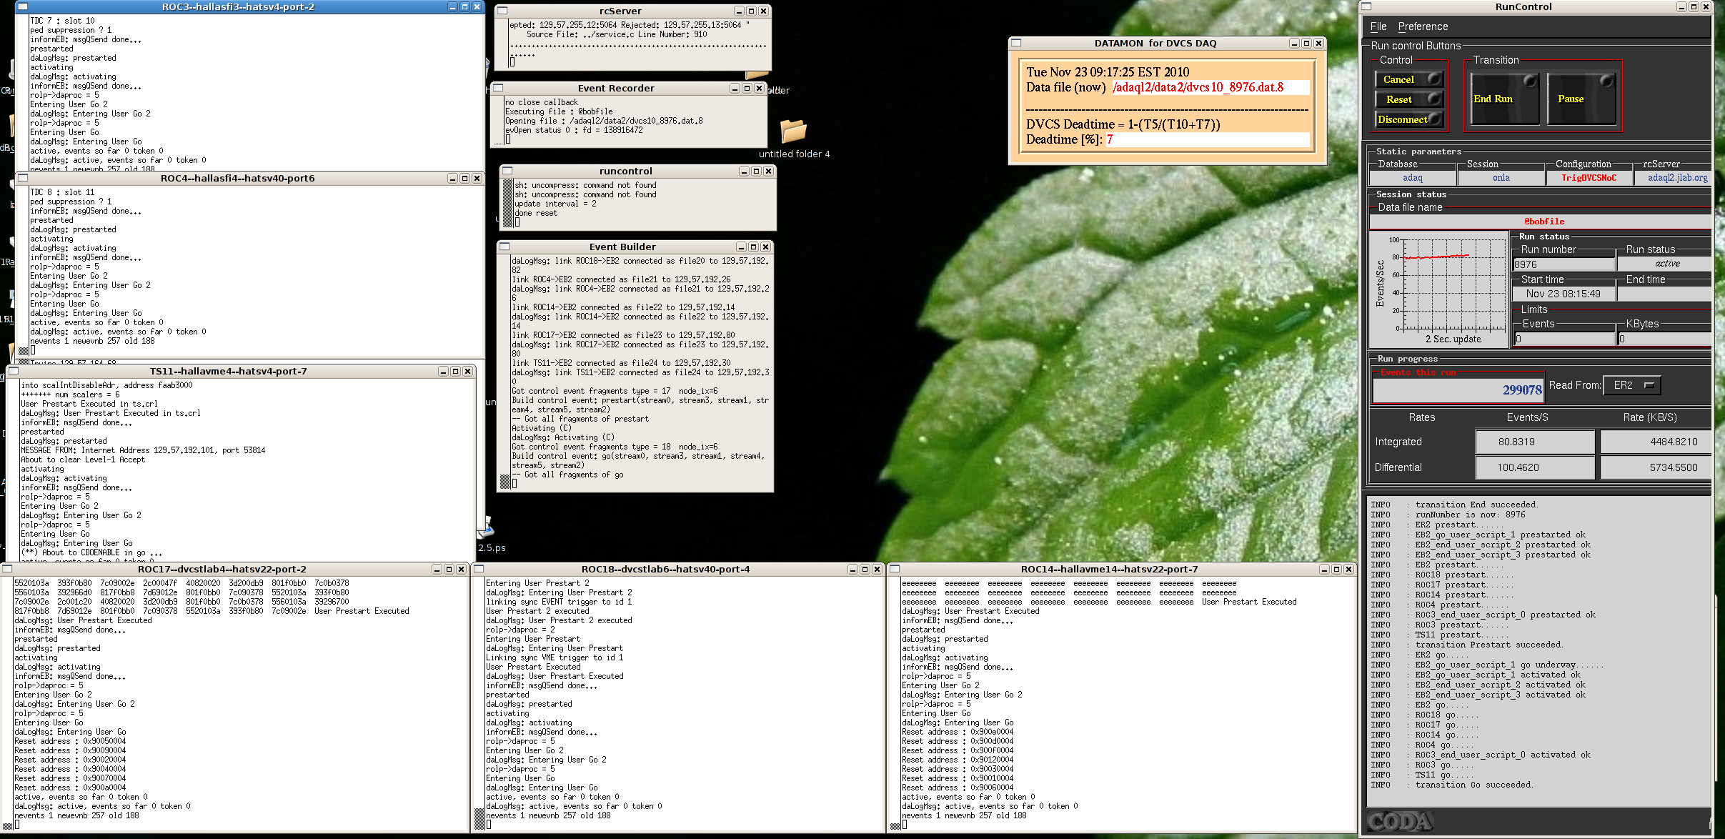Click the KBytes limit input field

[x=1664, y=339]
